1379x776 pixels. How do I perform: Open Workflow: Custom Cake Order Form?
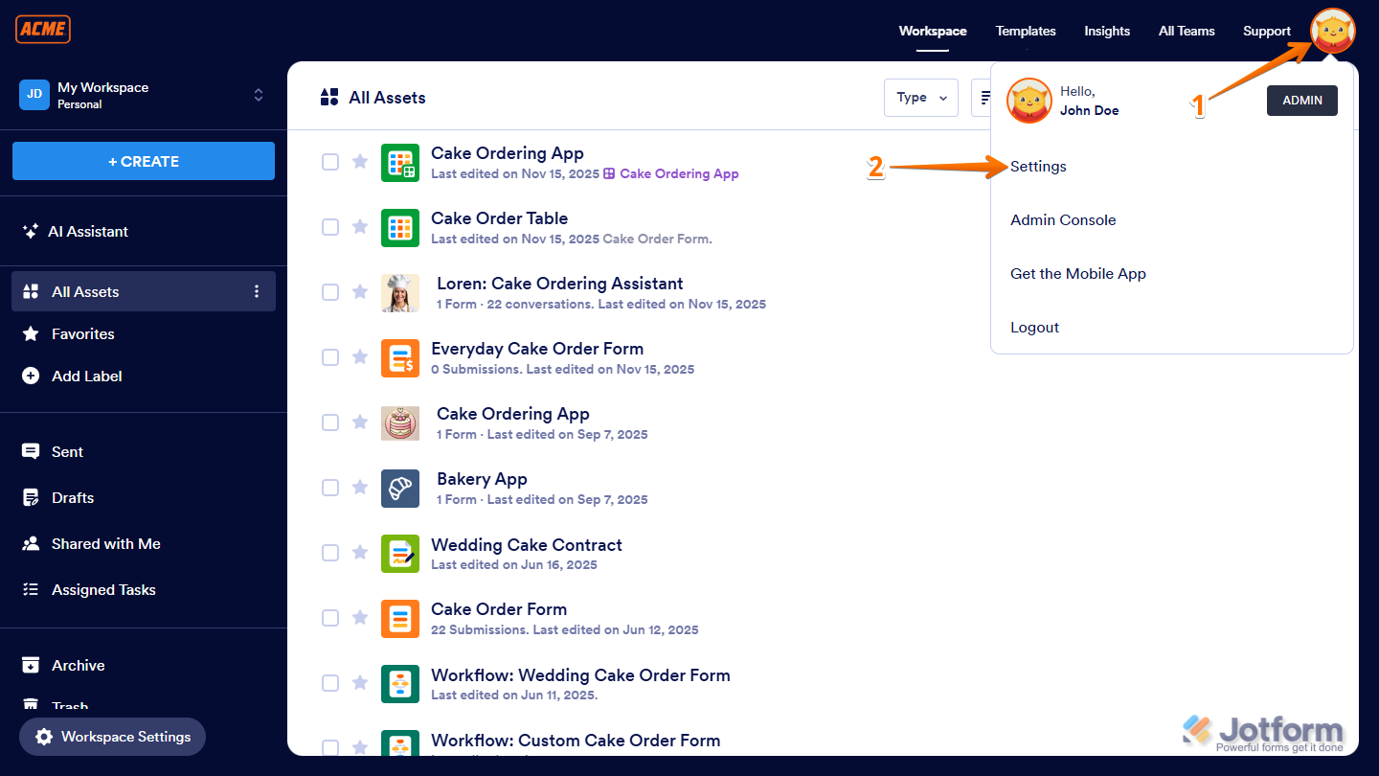coord(576,741)
